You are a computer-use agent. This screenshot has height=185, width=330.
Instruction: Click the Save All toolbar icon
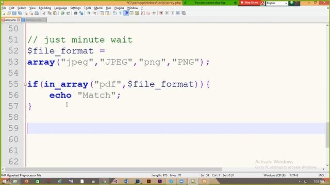20,13
